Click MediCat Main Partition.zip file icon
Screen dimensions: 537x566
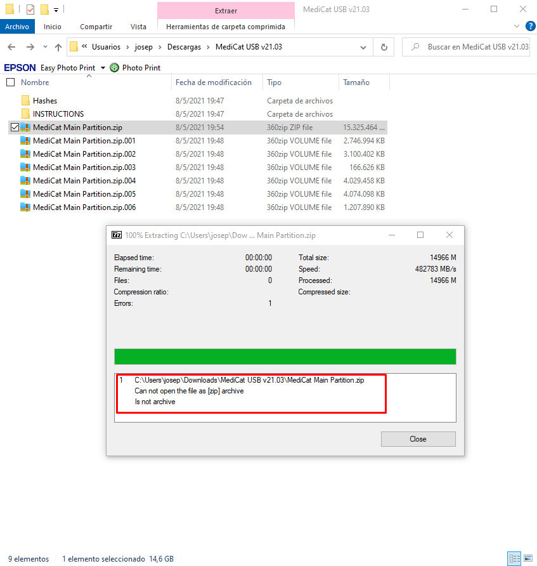click(25, 127)
